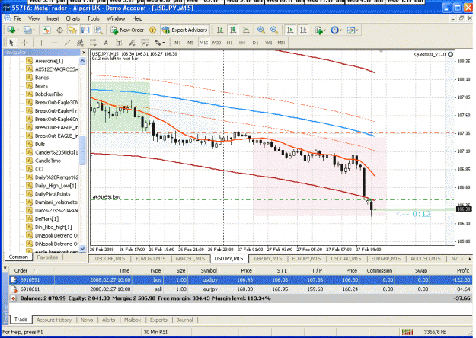Open the Account History terminal tab
This screenshot has height=338, width=476.
pyautogui.click(x=54, y=320)
